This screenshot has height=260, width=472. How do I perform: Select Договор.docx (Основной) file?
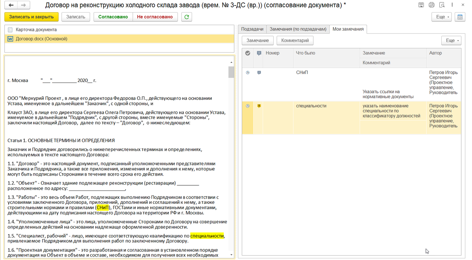click(119, 39)
